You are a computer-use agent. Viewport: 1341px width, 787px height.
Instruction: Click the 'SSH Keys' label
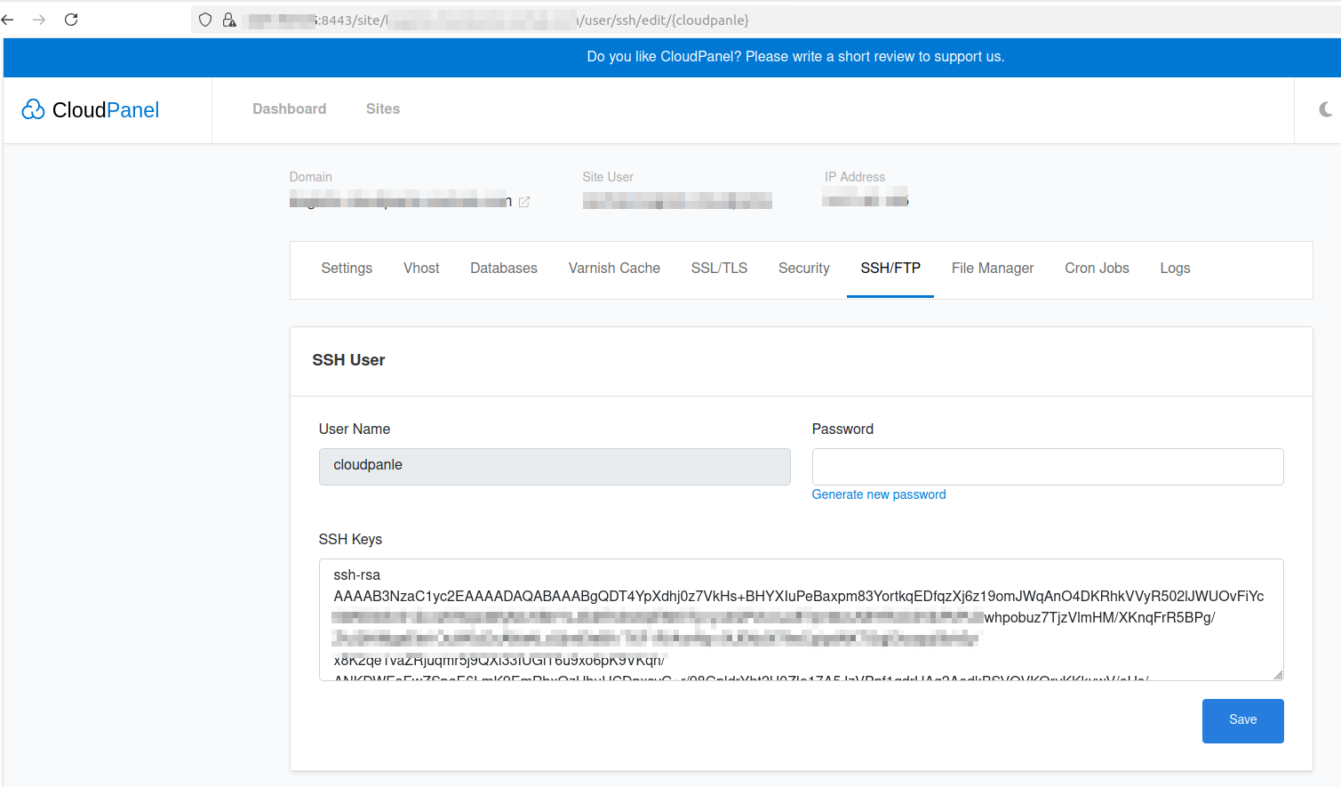350,539
